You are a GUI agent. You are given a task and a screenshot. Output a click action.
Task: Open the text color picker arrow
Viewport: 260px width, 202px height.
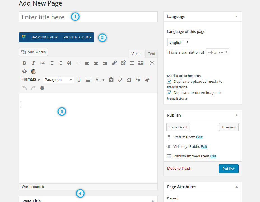pyautogui.click(x=103, y=80)
